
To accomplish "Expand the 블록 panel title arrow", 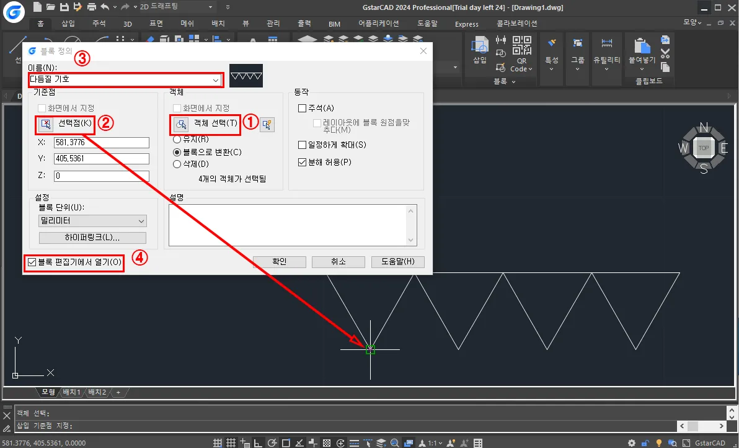I will click(514, 81).
